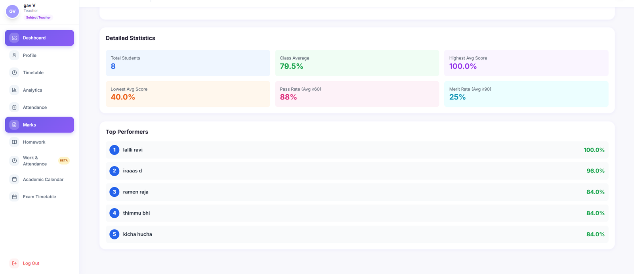Click rank 3 badge for ramen raja

tap(114, 192)
